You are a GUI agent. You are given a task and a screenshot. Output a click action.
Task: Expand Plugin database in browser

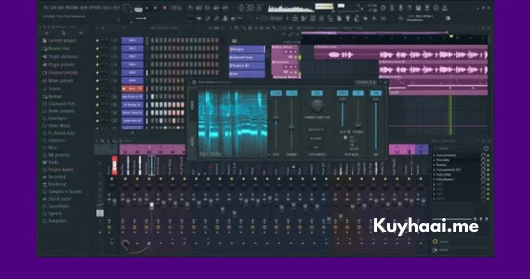[60, 57]
